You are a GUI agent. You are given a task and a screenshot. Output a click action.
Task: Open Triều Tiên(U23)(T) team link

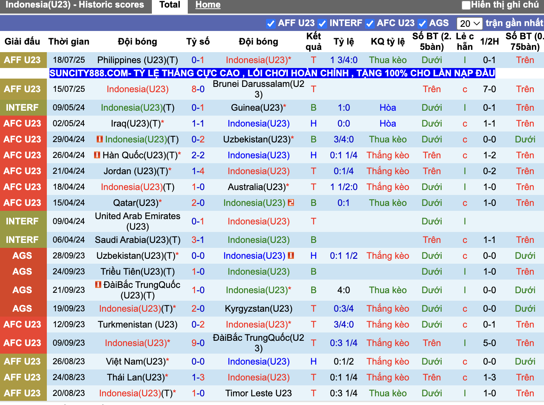pyautogui.click(x=138, y=272)
